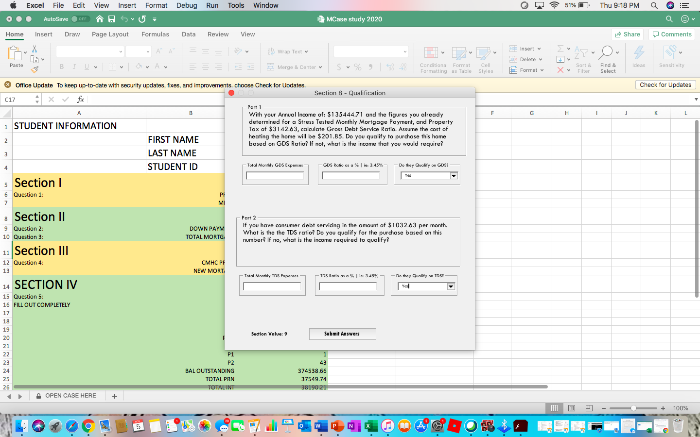Click the zoom in plus button
700x437 pixels.
(663, 408)
